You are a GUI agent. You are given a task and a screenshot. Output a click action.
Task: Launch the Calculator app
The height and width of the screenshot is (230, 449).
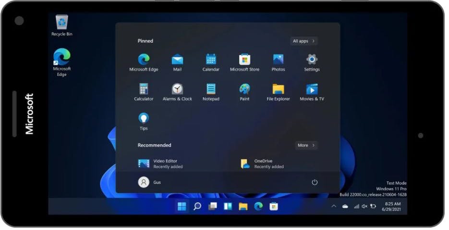[144, 92]
